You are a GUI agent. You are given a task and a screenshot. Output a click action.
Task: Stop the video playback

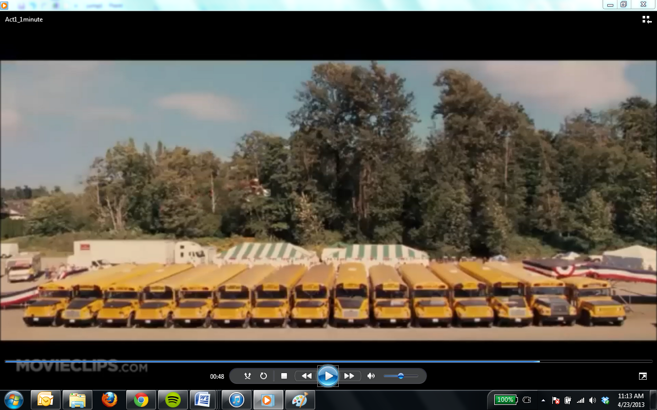284,376
